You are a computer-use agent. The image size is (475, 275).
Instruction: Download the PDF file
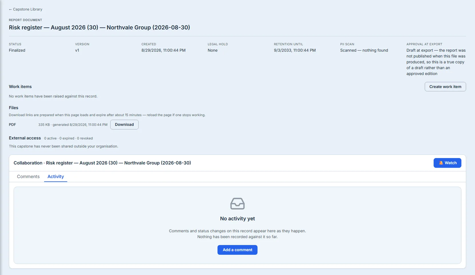tap(124, 125)
